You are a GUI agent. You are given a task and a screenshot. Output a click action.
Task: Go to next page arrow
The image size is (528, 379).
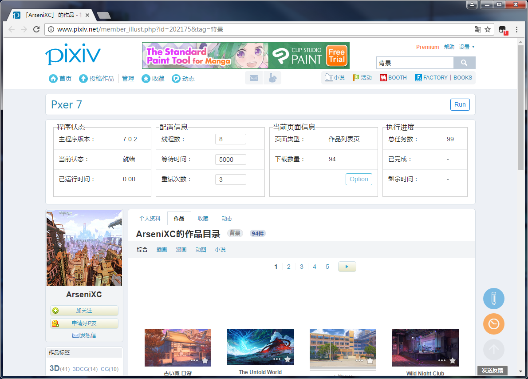347,267
